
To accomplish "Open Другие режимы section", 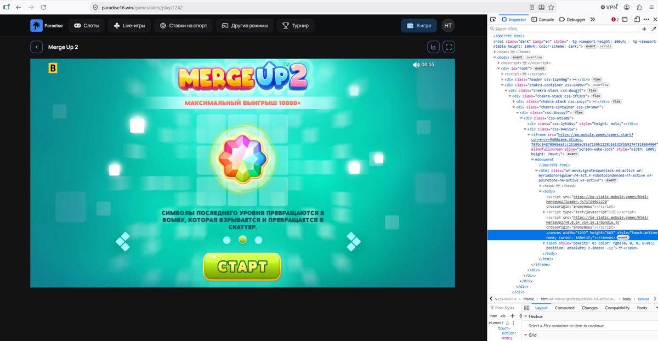I will pyautogui.click(x=245, y=25).
